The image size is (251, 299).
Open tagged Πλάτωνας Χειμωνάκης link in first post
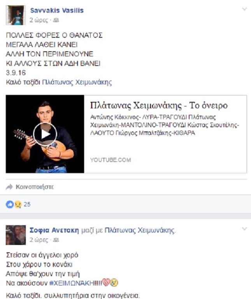[x=77, y=82]
